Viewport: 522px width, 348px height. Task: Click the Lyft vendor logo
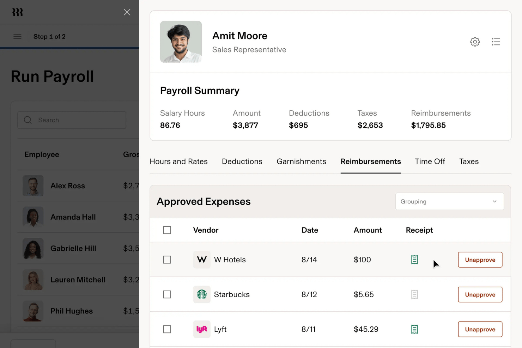click(202, 329)
